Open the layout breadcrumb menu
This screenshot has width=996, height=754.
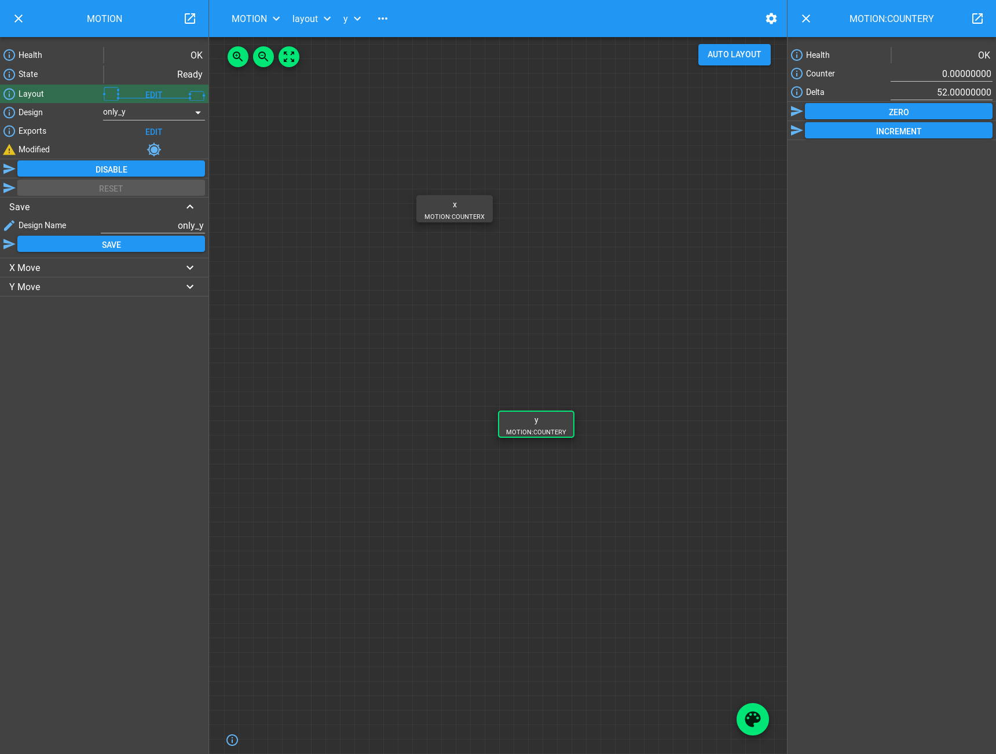pyautogui.click(x=311, y=19)
